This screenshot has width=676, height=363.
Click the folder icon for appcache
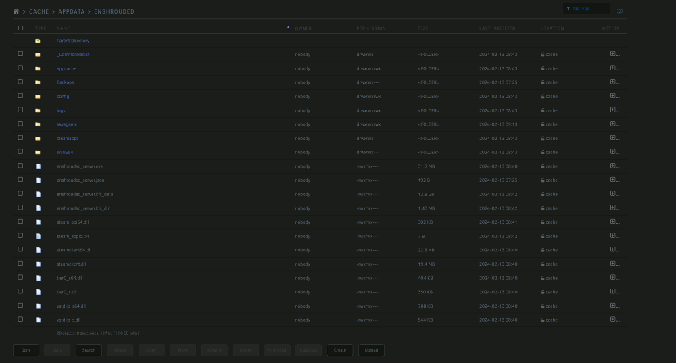38,68
